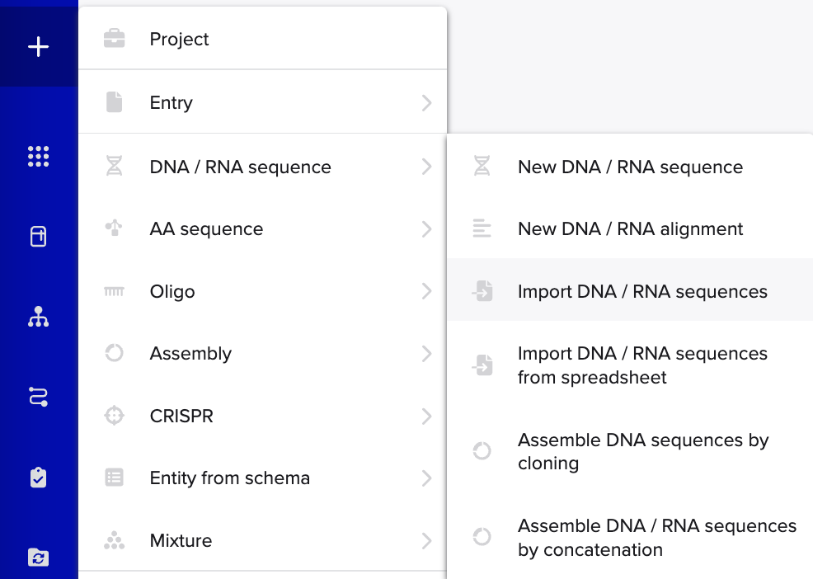Select New DNA / RNA sequence
Screen dimensions: 813x579
(x=630, y=167)
